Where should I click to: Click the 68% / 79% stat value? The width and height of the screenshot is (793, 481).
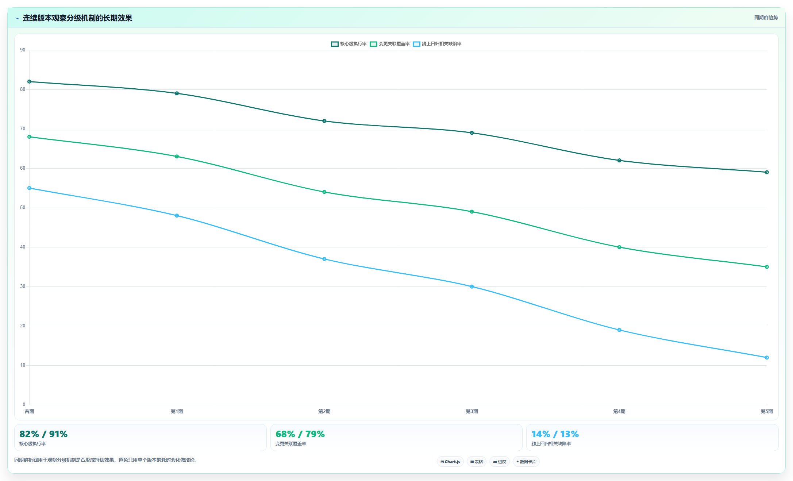(x=300, y=434)
